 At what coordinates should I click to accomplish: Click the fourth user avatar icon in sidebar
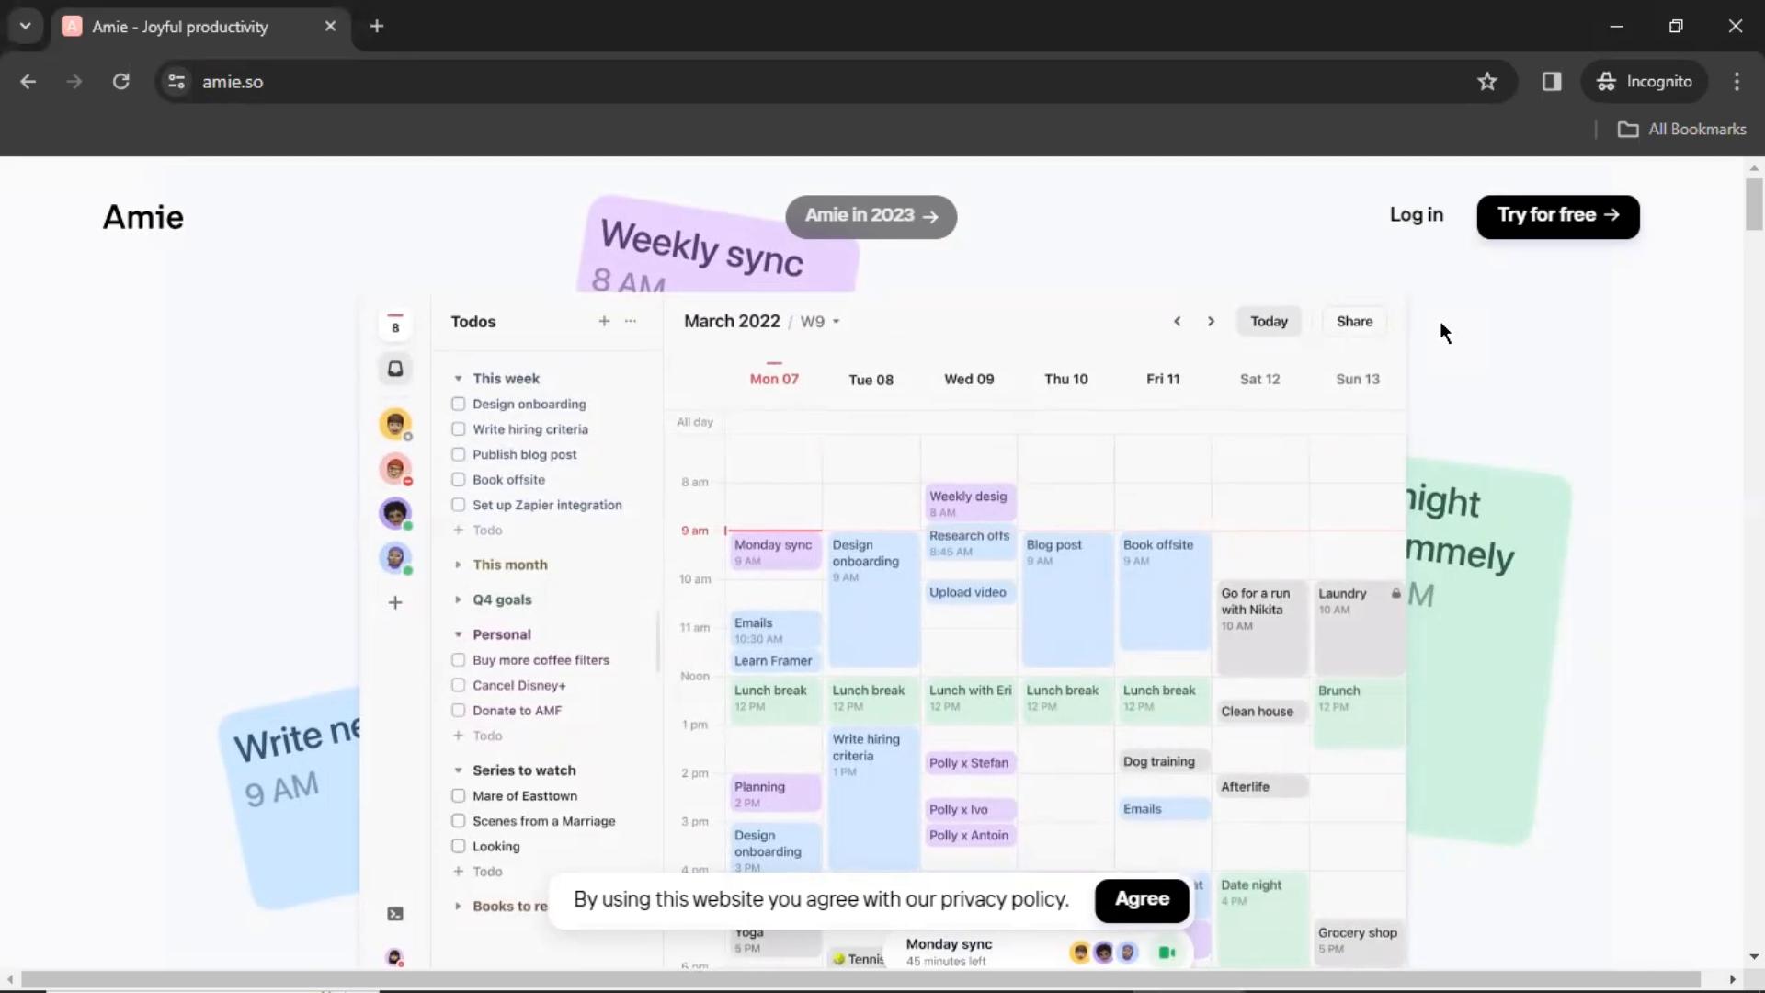395,556
